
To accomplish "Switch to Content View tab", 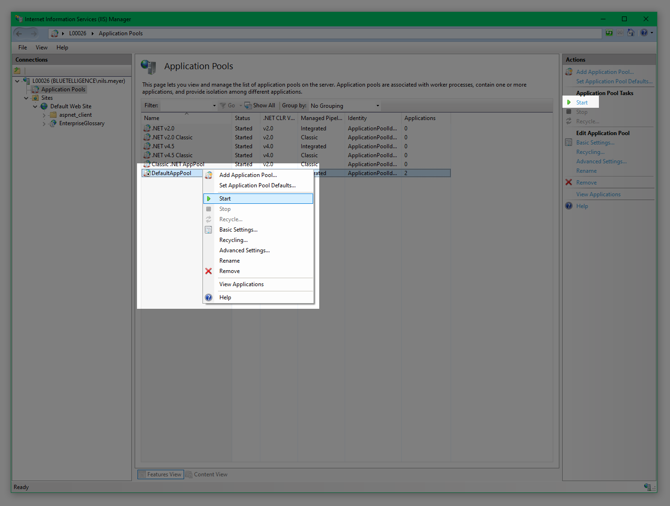I will tap(207, 474).
